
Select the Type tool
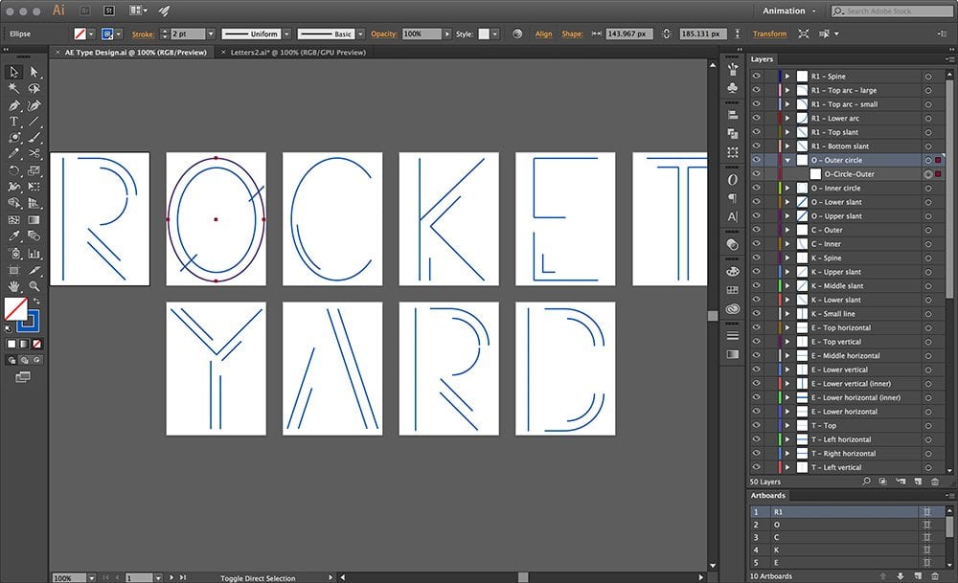(x=14, y=122)
